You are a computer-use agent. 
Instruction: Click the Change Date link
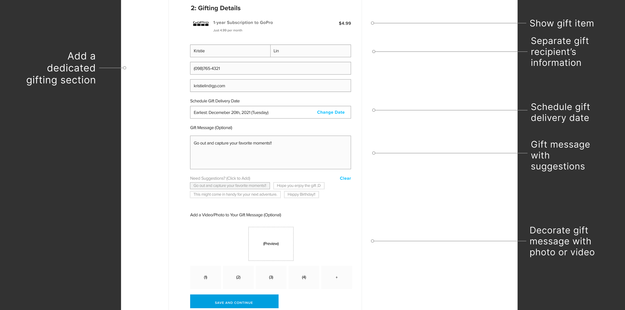(x=330, y=112)
